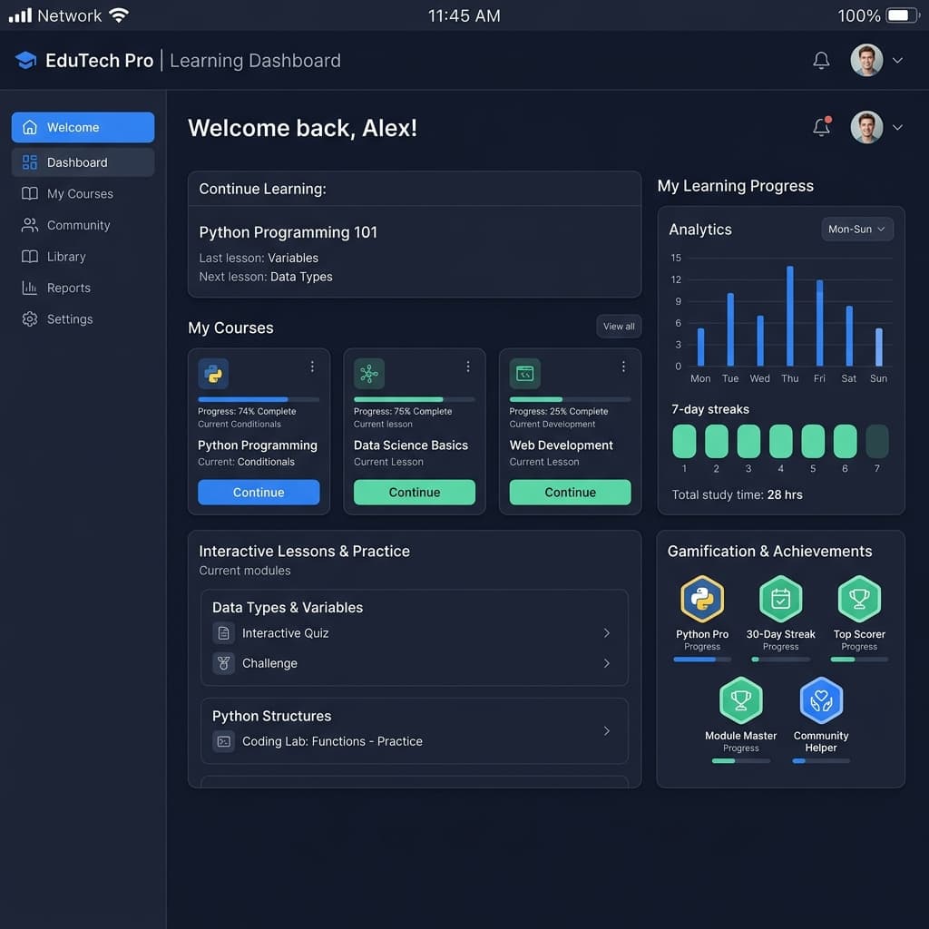This screenshot has width=929, height=929.
Task: Click the Python logo icon on course card
Action: 213,373
